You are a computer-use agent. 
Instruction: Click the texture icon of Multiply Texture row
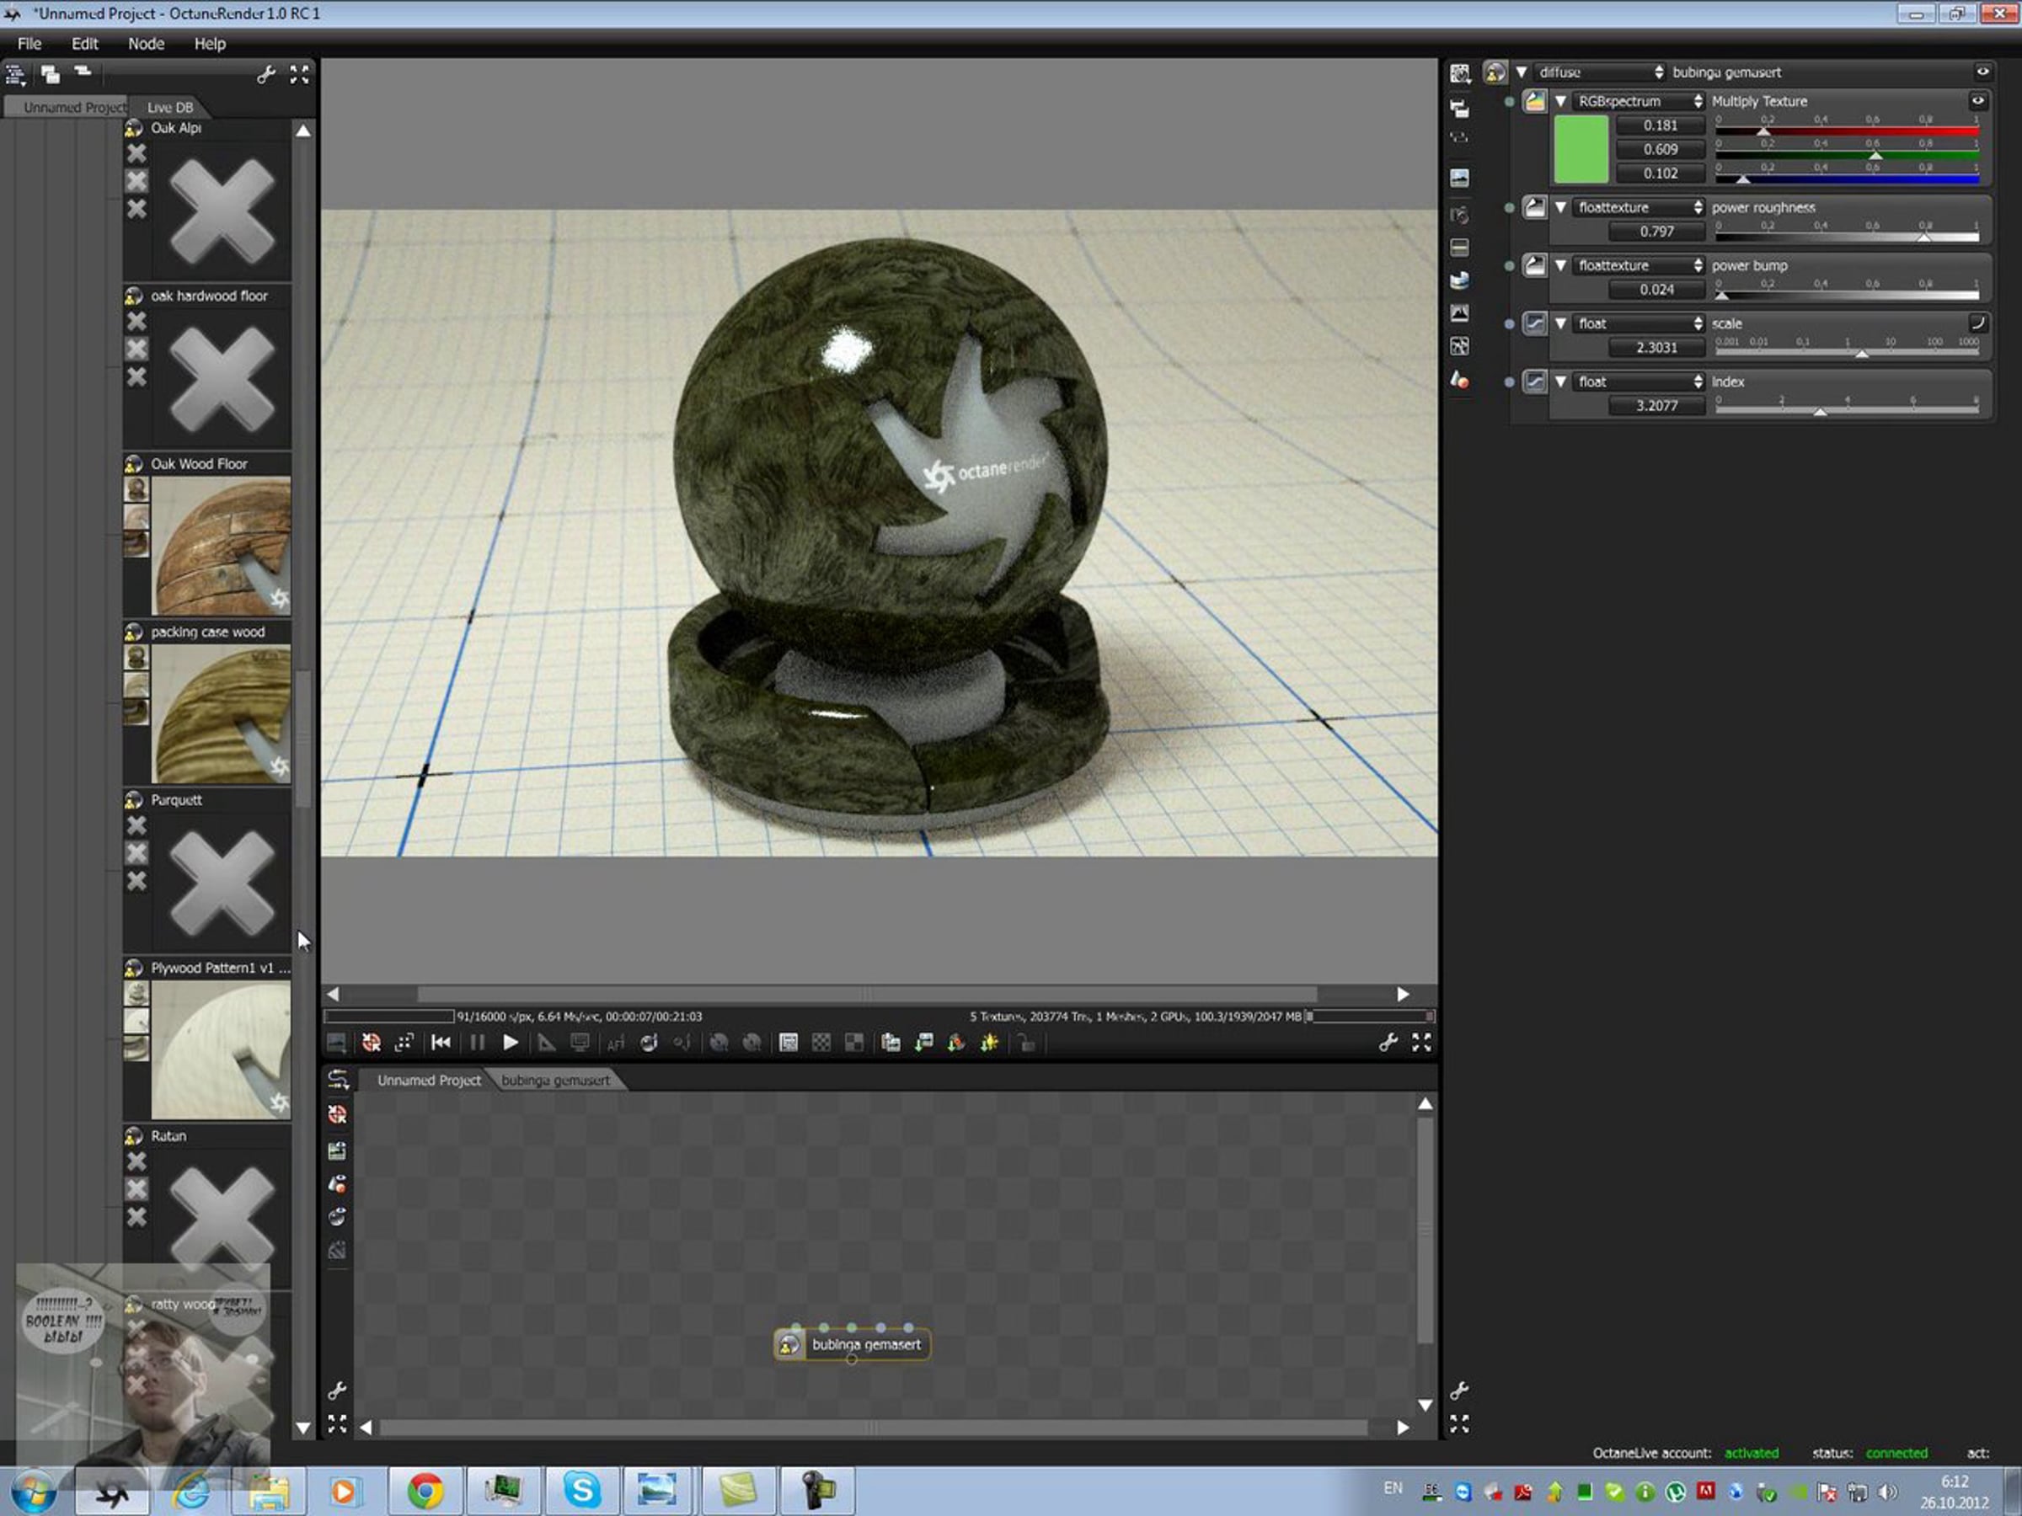pyautogui.click(x=1535, y=101)
